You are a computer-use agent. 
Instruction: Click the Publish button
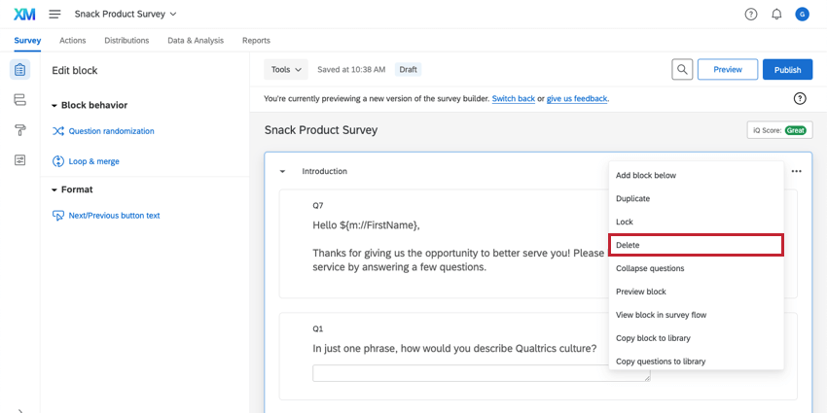pyautogui.click(x=787, y=70)
